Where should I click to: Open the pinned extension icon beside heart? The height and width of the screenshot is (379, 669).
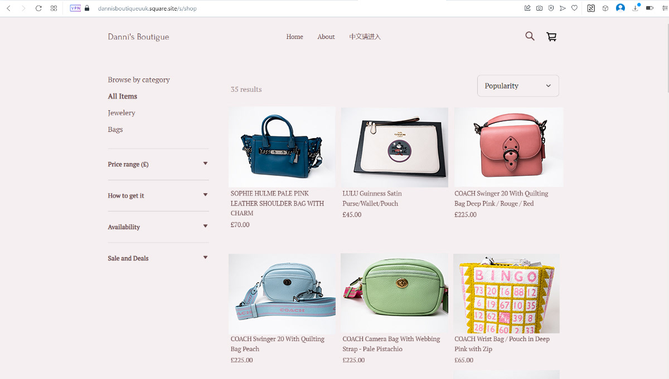[591, 8]
